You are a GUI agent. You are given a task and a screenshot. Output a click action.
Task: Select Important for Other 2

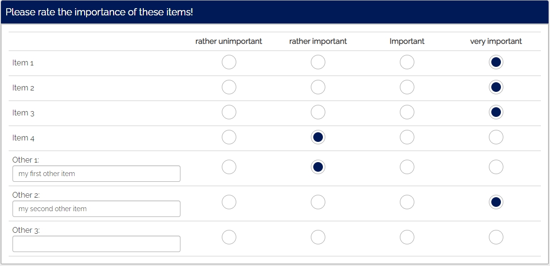point(407,203)
